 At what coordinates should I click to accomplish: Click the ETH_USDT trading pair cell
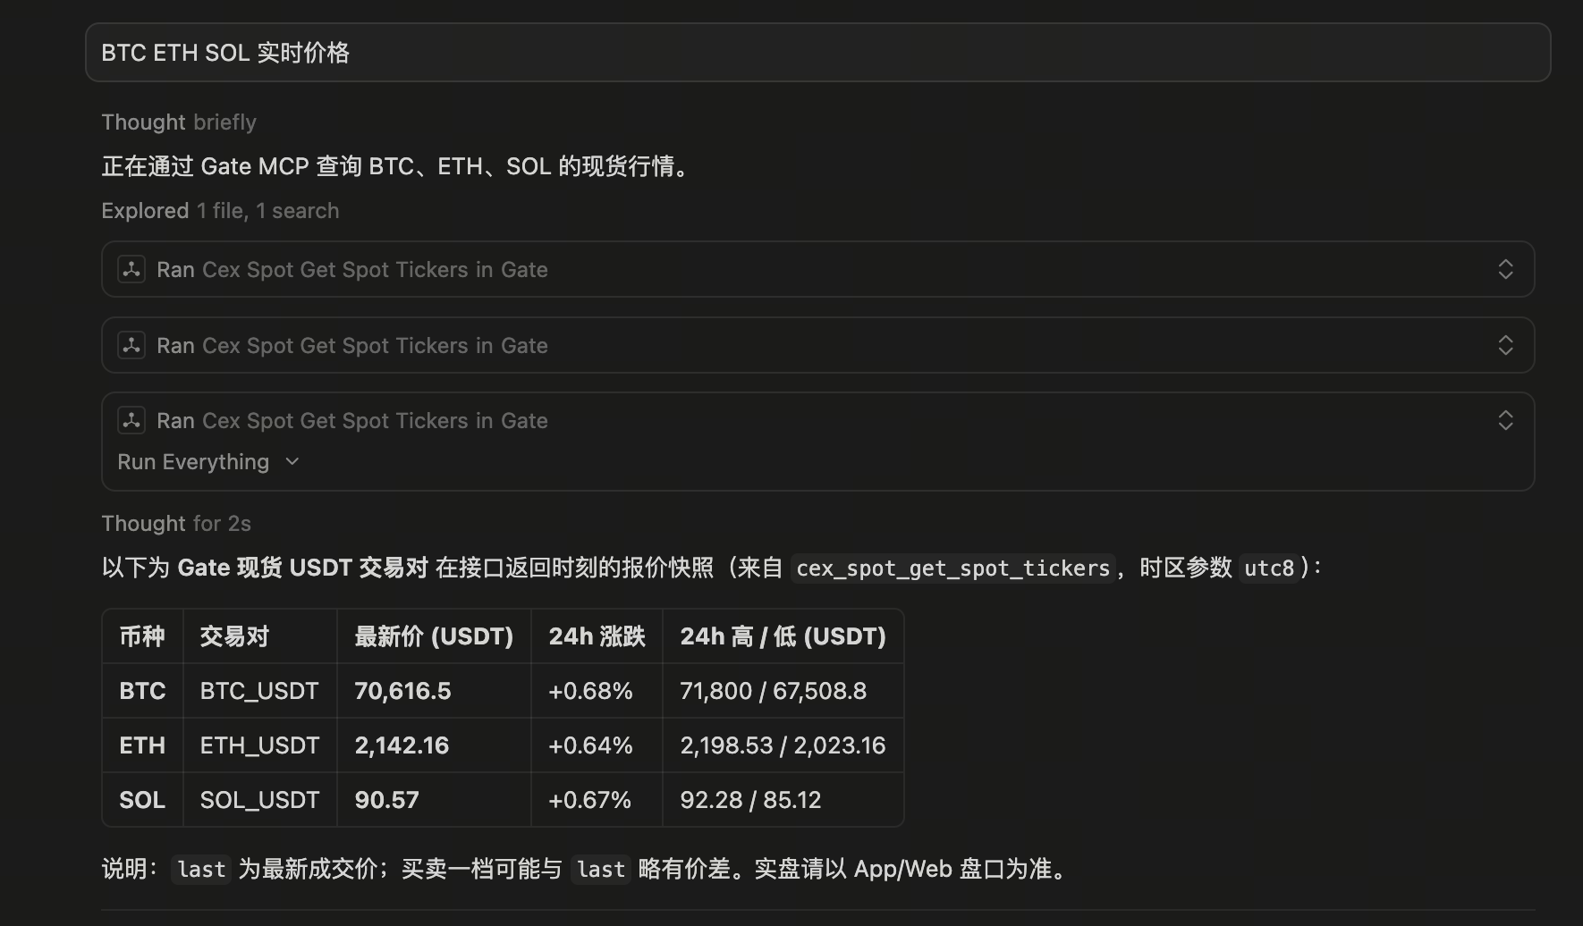coord(258,745)
